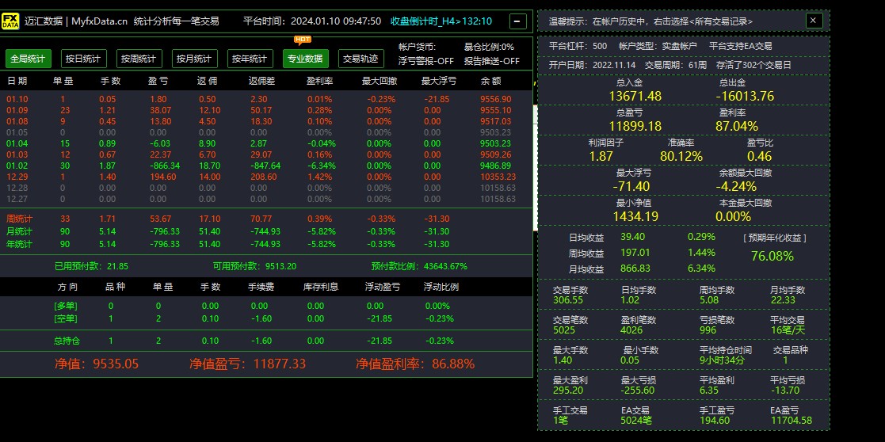This screenshot has width=885, height=442.
Task: Click the 总出金 value -16013.76
Action: tap(745, 96)
